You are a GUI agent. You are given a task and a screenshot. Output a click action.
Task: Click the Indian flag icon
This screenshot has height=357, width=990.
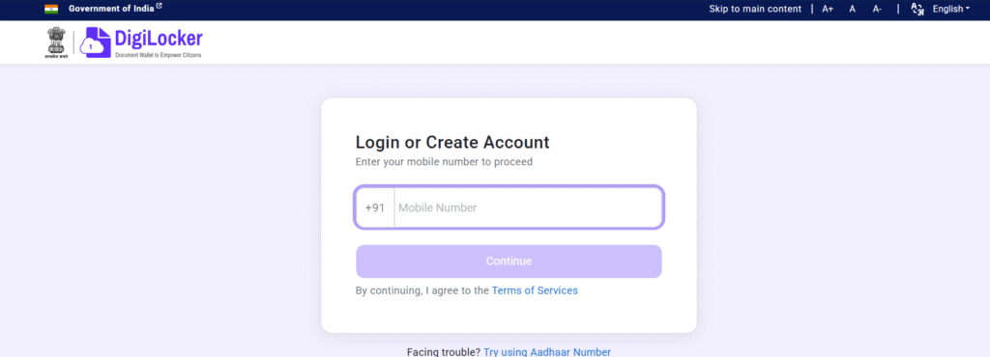tap(51, 9)
